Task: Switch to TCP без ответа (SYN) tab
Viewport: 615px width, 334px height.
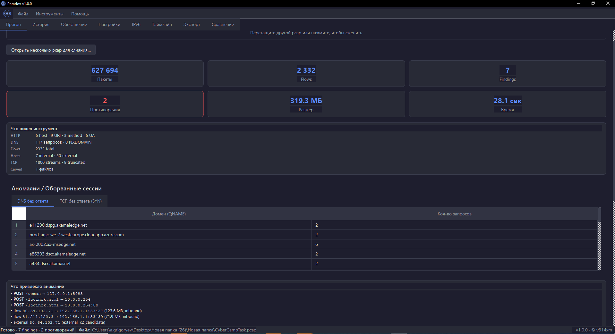Action: [81, 201]
